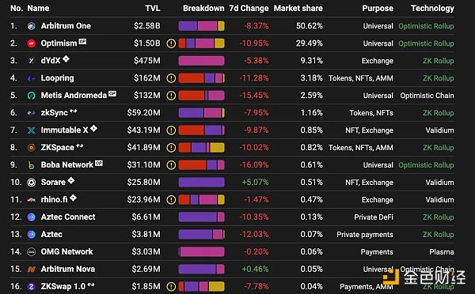
Task: Click warning icon next to Metis Andromeda TVL
Action: pyautogui.click(x=171, y=96)
